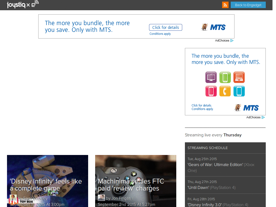The height and width of the screenshot is (207, 276).
Task: Click the AdChoices icon under top banner
Action: coord(232,40)
